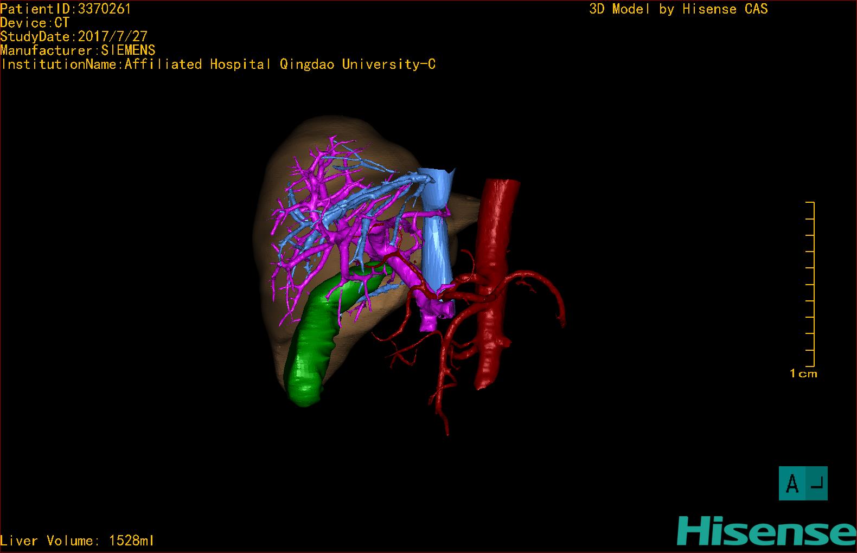Click the orientation cube labeled A

click(803, 483)
